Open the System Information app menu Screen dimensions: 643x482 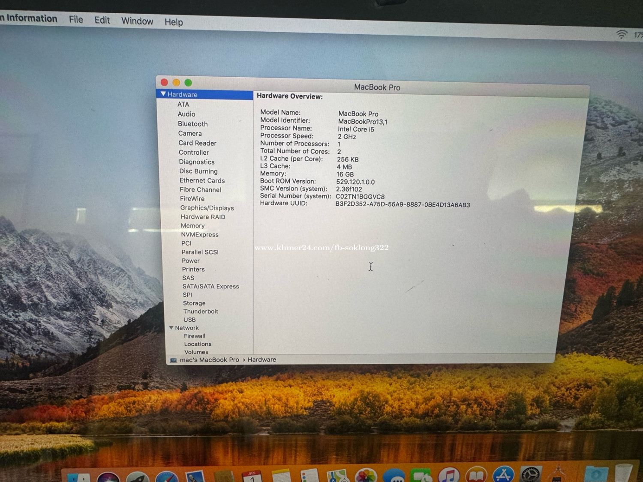[x=28, y=18]
